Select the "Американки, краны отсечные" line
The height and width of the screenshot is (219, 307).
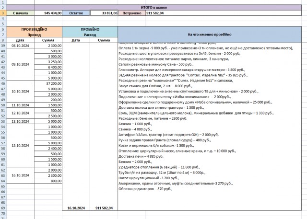[176, 184]
